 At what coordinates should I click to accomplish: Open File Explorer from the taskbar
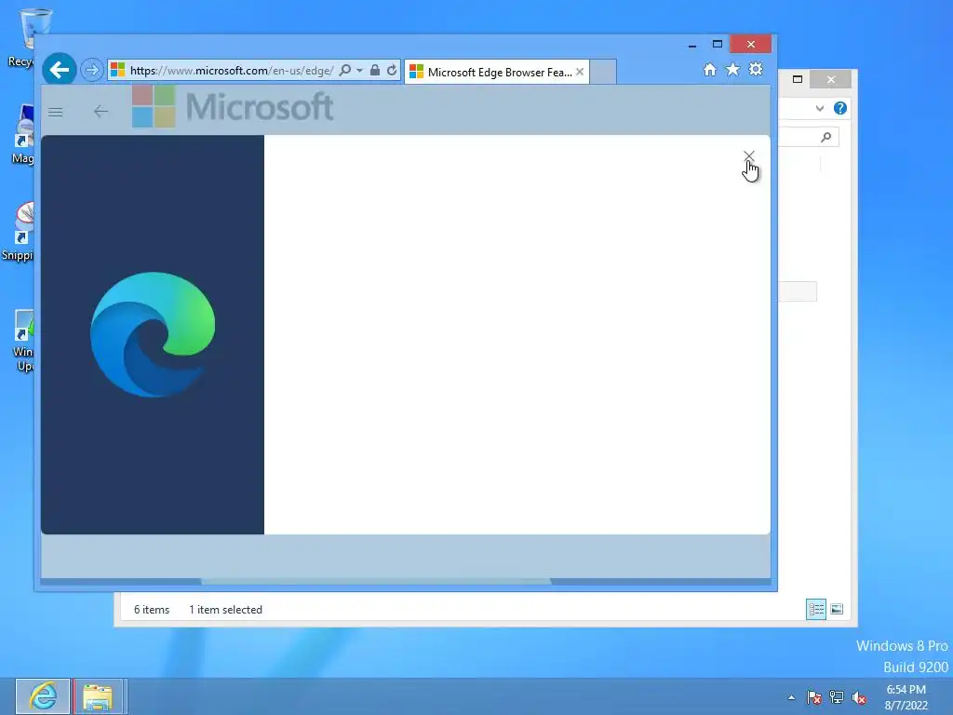click(99, 696)
